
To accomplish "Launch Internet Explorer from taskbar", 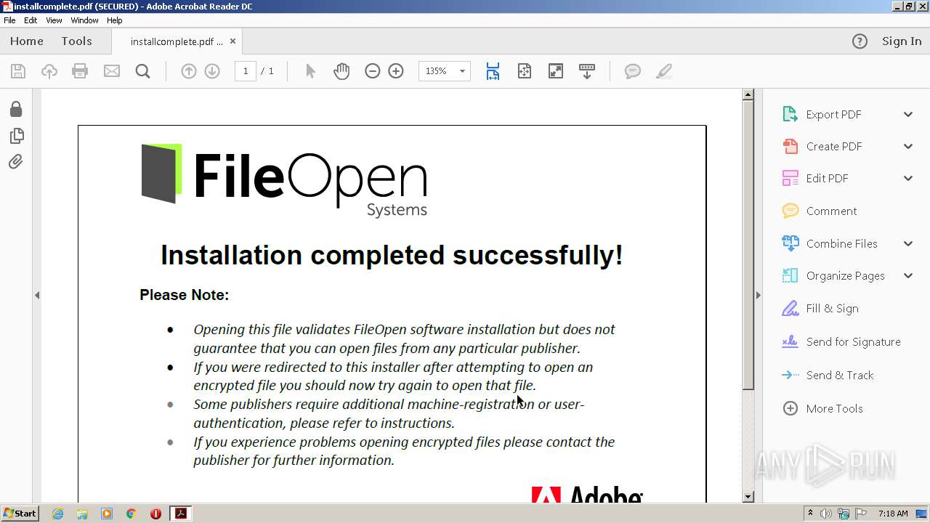I will 57,514.
